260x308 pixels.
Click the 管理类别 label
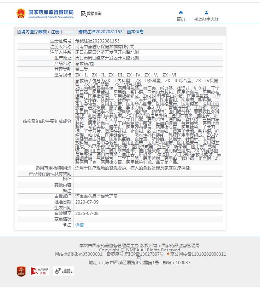tap(63, 69)
